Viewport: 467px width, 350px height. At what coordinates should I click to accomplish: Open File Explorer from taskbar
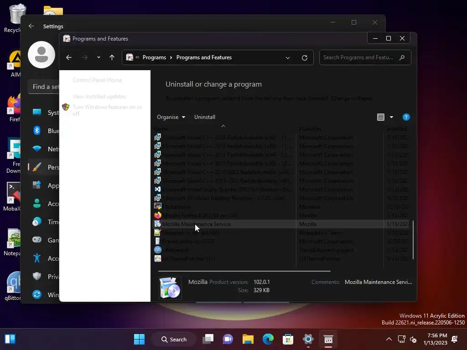(x=248, y=339)
